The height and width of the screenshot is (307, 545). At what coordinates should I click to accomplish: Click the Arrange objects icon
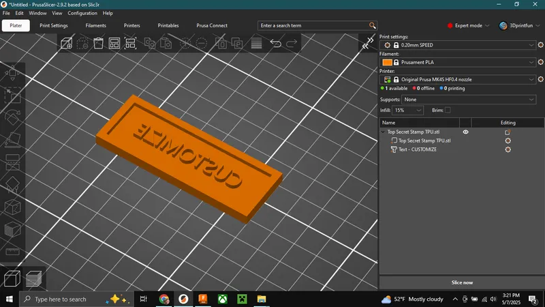point(114,44)
